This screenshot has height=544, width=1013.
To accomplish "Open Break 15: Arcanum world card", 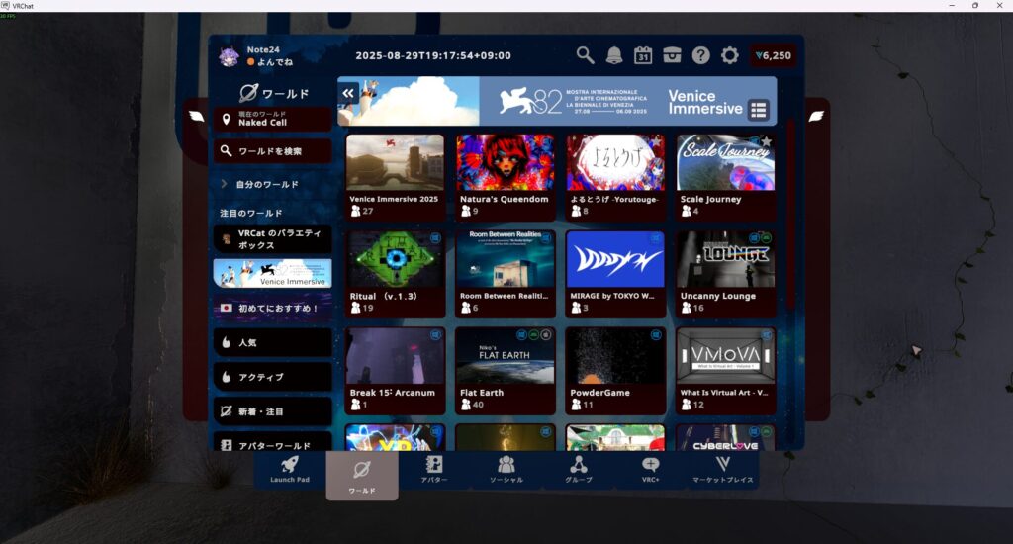I will point(396,371).
